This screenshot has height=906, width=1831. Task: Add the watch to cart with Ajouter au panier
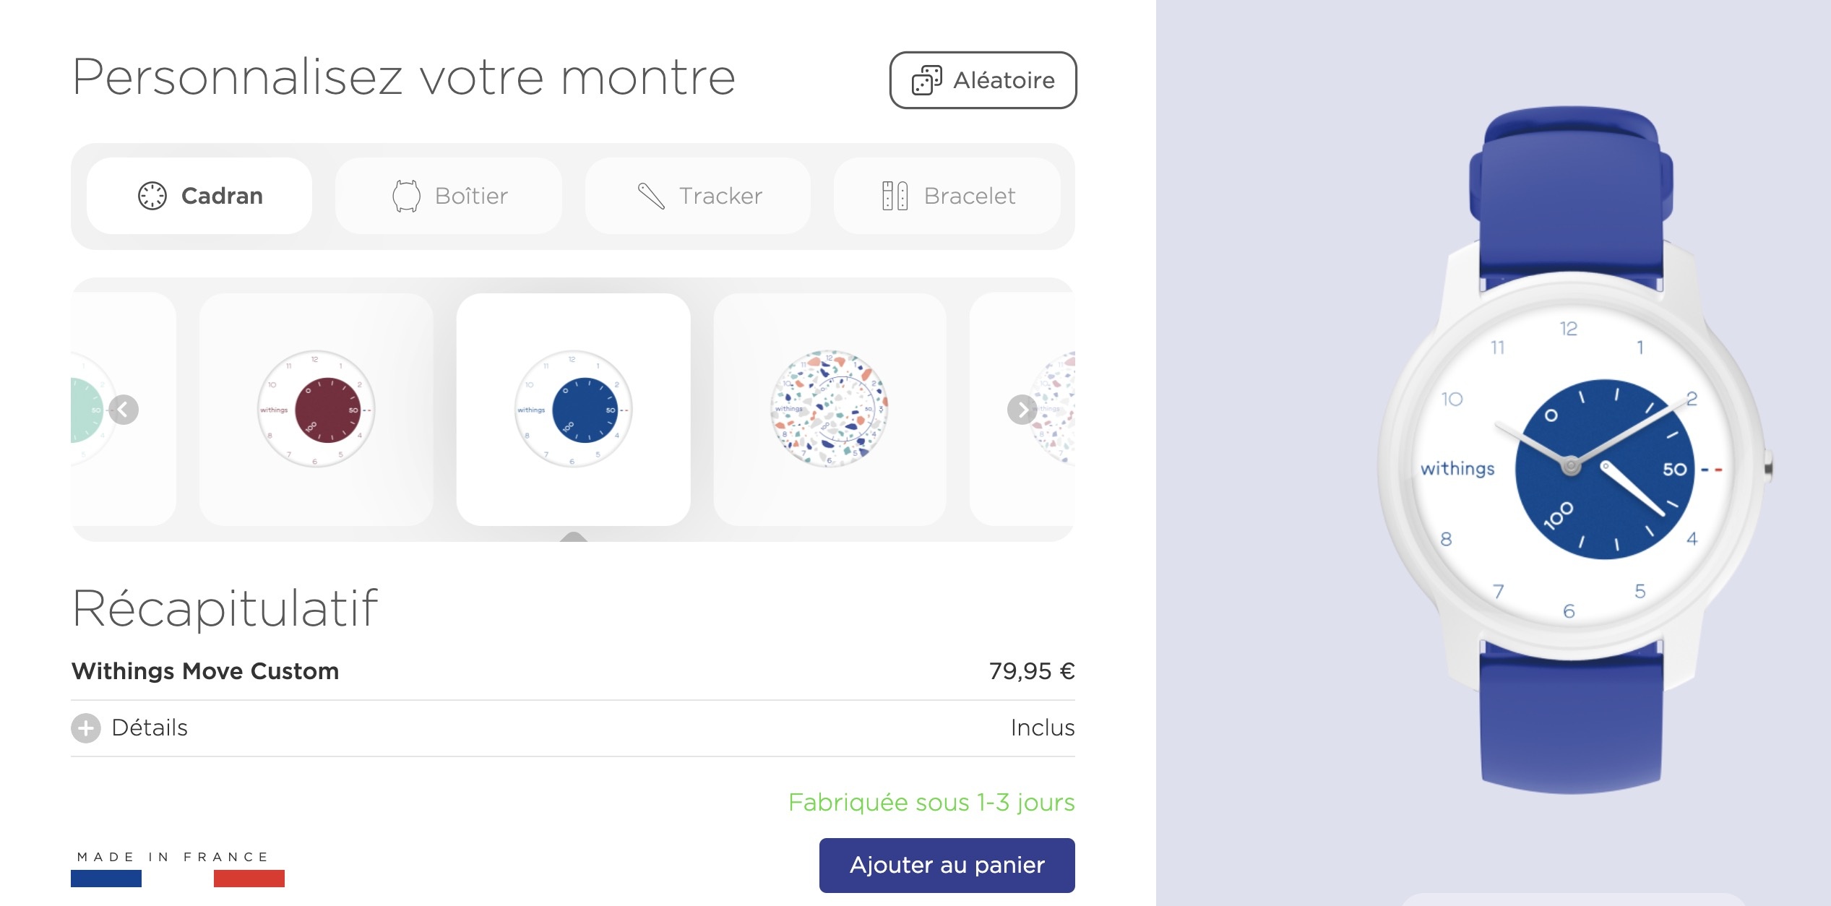click(x=947, y=865)
